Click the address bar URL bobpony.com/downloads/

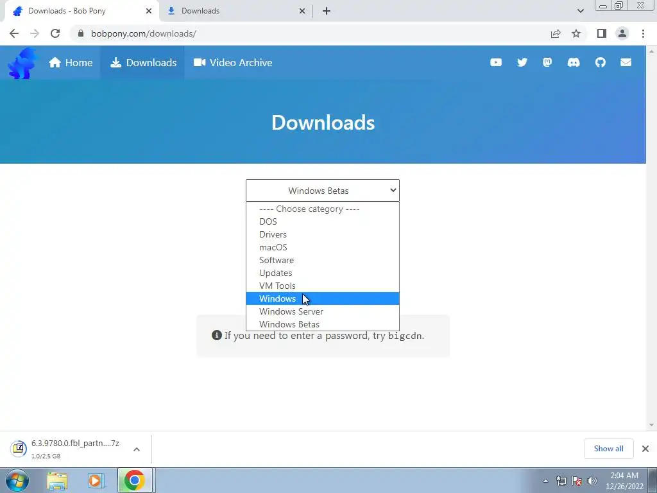tap(143, 33)
